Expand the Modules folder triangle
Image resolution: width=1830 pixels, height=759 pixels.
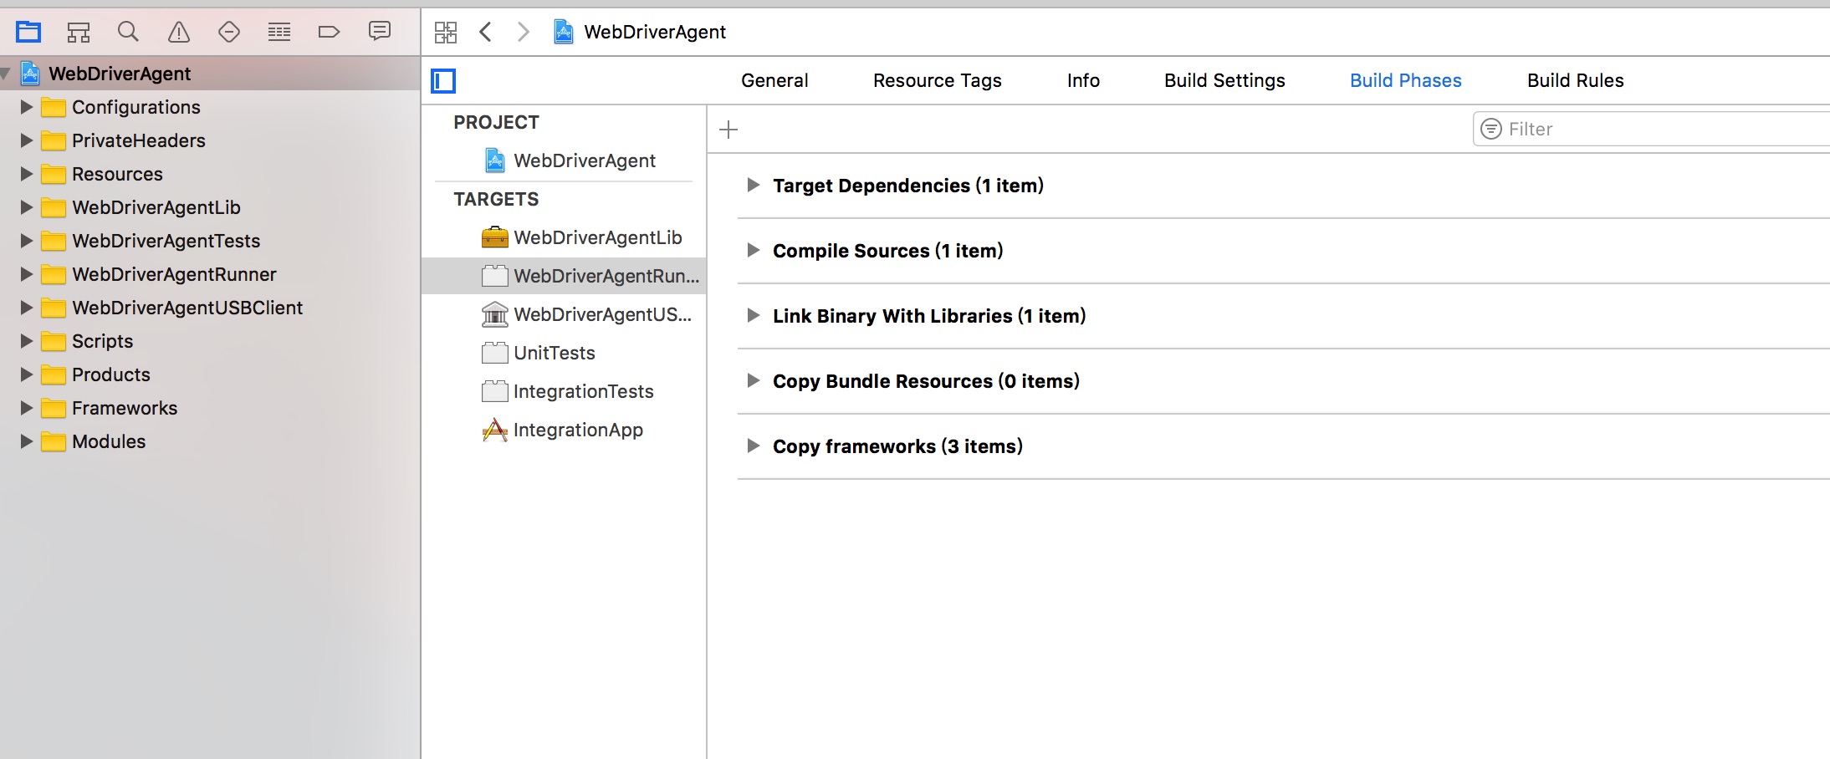click(x=26, y=441)
